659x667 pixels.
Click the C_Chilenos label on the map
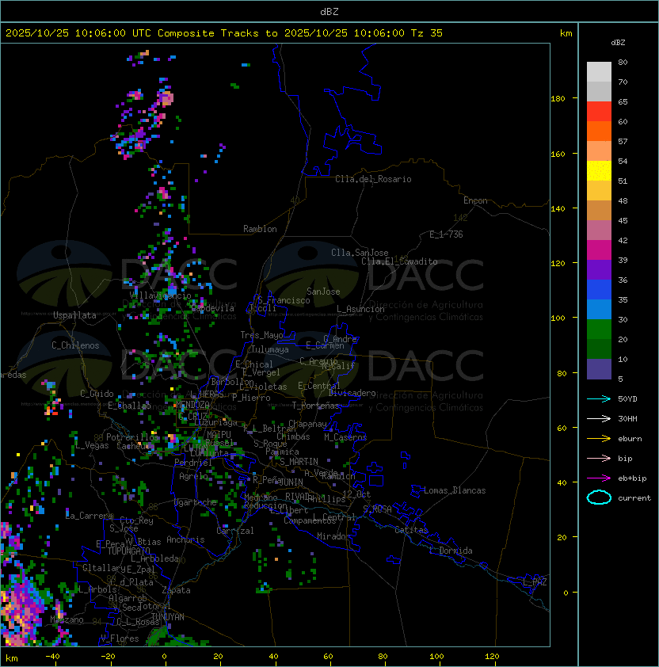(x=75, y=345)
